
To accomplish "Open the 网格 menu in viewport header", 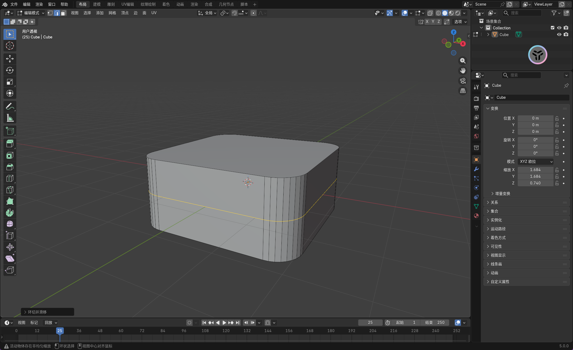I will click(112, 13).
